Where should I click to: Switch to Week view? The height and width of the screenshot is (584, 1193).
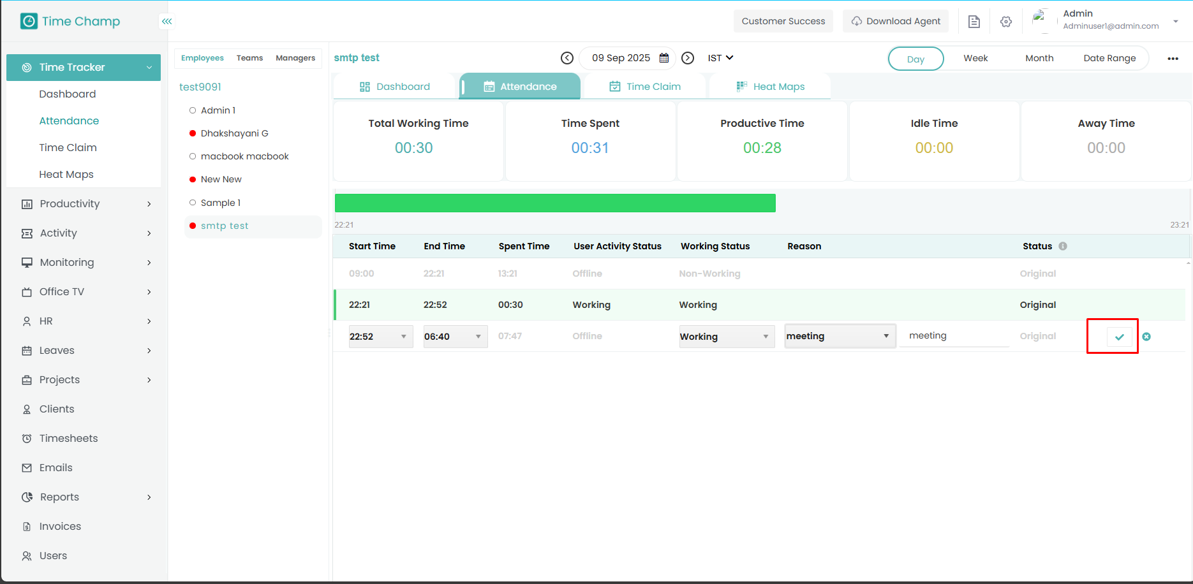point(975,59)
